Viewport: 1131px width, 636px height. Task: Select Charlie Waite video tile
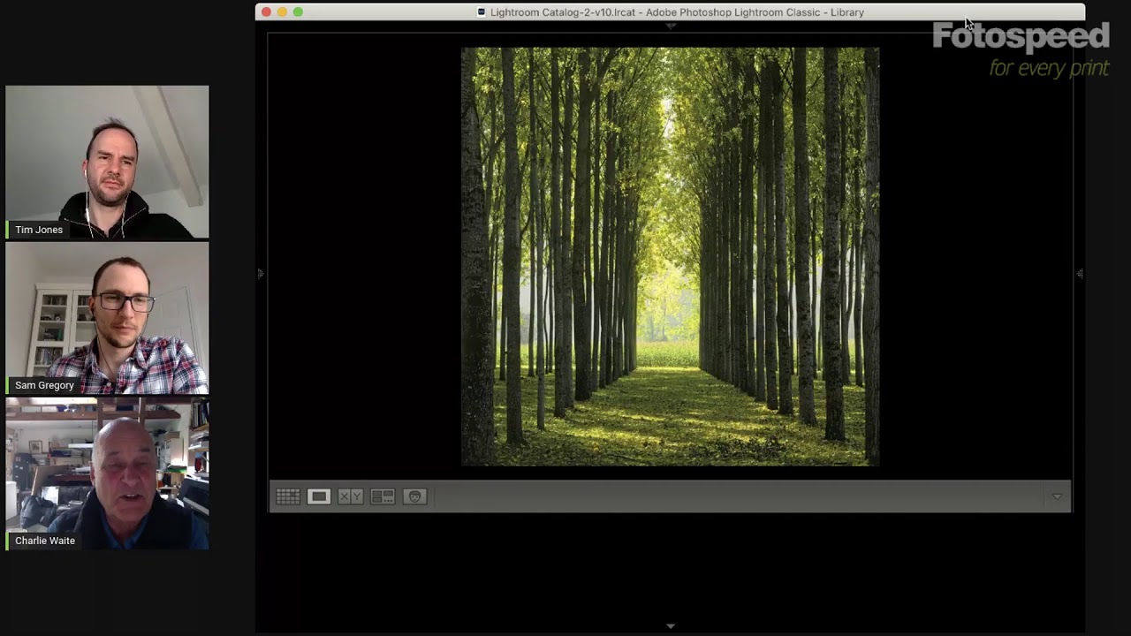coord(107,473)
